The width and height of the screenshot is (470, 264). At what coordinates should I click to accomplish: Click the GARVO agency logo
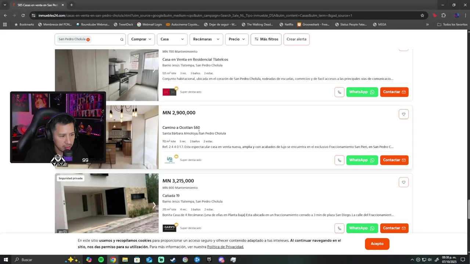169,228
